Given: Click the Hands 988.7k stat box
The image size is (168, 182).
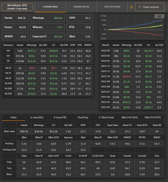Looking at the screenshot, I should pyautogui.click(x=15, y=18).
